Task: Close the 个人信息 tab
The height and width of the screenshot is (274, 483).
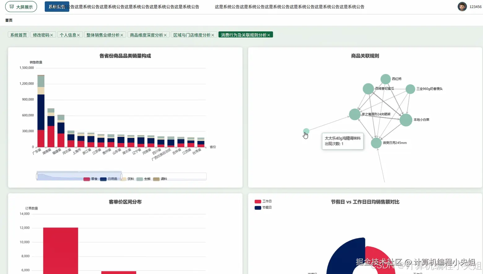Action: (x=79, y=35)
